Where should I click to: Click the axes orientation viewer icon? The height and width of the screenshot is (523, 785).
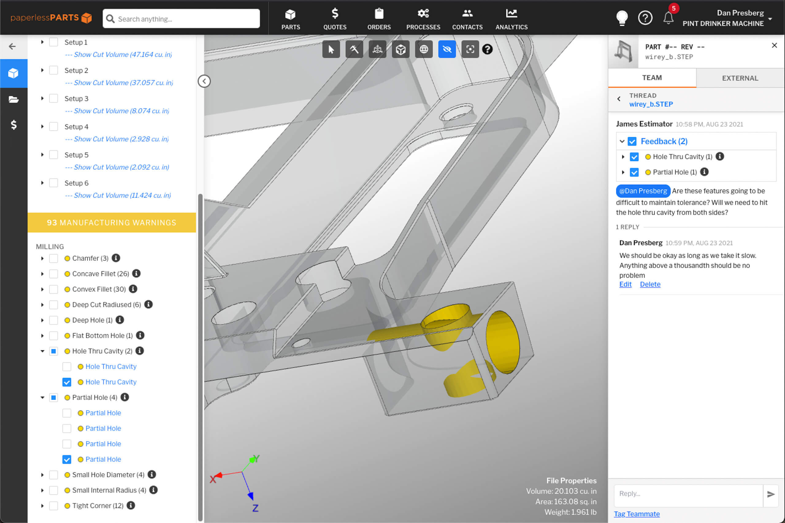coord(377,49)
